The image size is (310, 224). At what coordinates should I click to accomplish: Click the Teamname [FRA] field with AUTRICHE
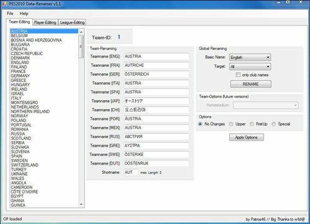click(156, 65)
